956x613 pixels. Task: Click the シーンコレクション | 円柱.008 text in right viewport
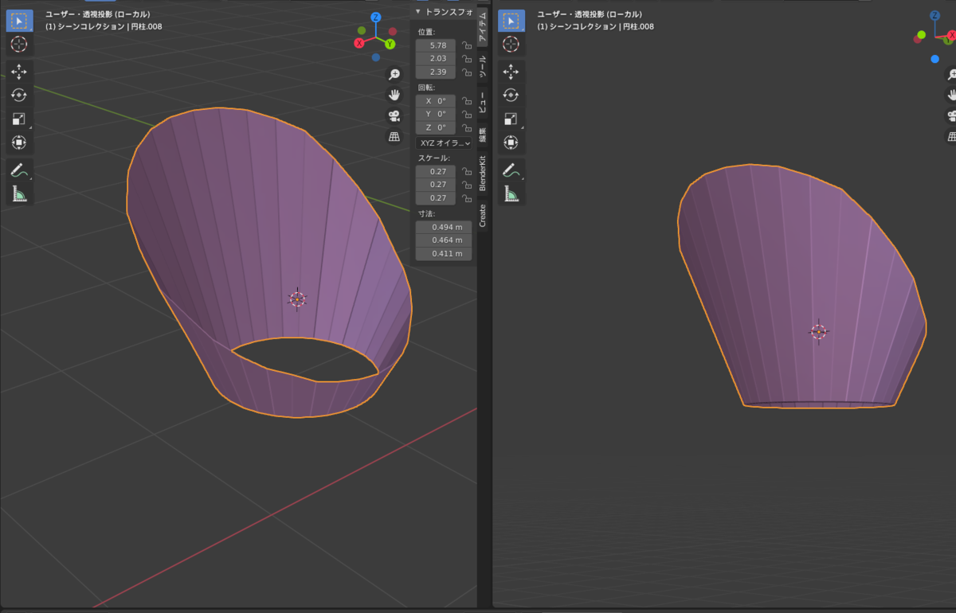601,26
